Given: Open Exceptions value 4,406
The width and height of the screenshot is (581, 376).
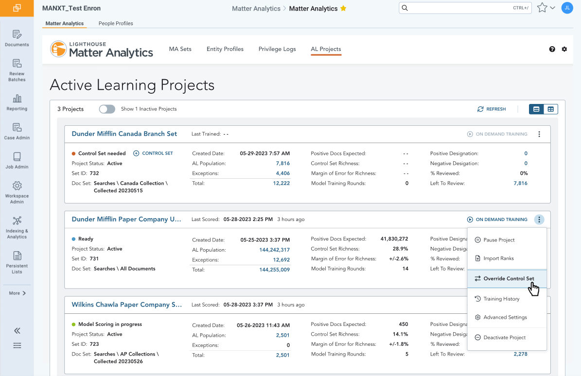Looking at the screenshot, I should (x=282, y=173).
